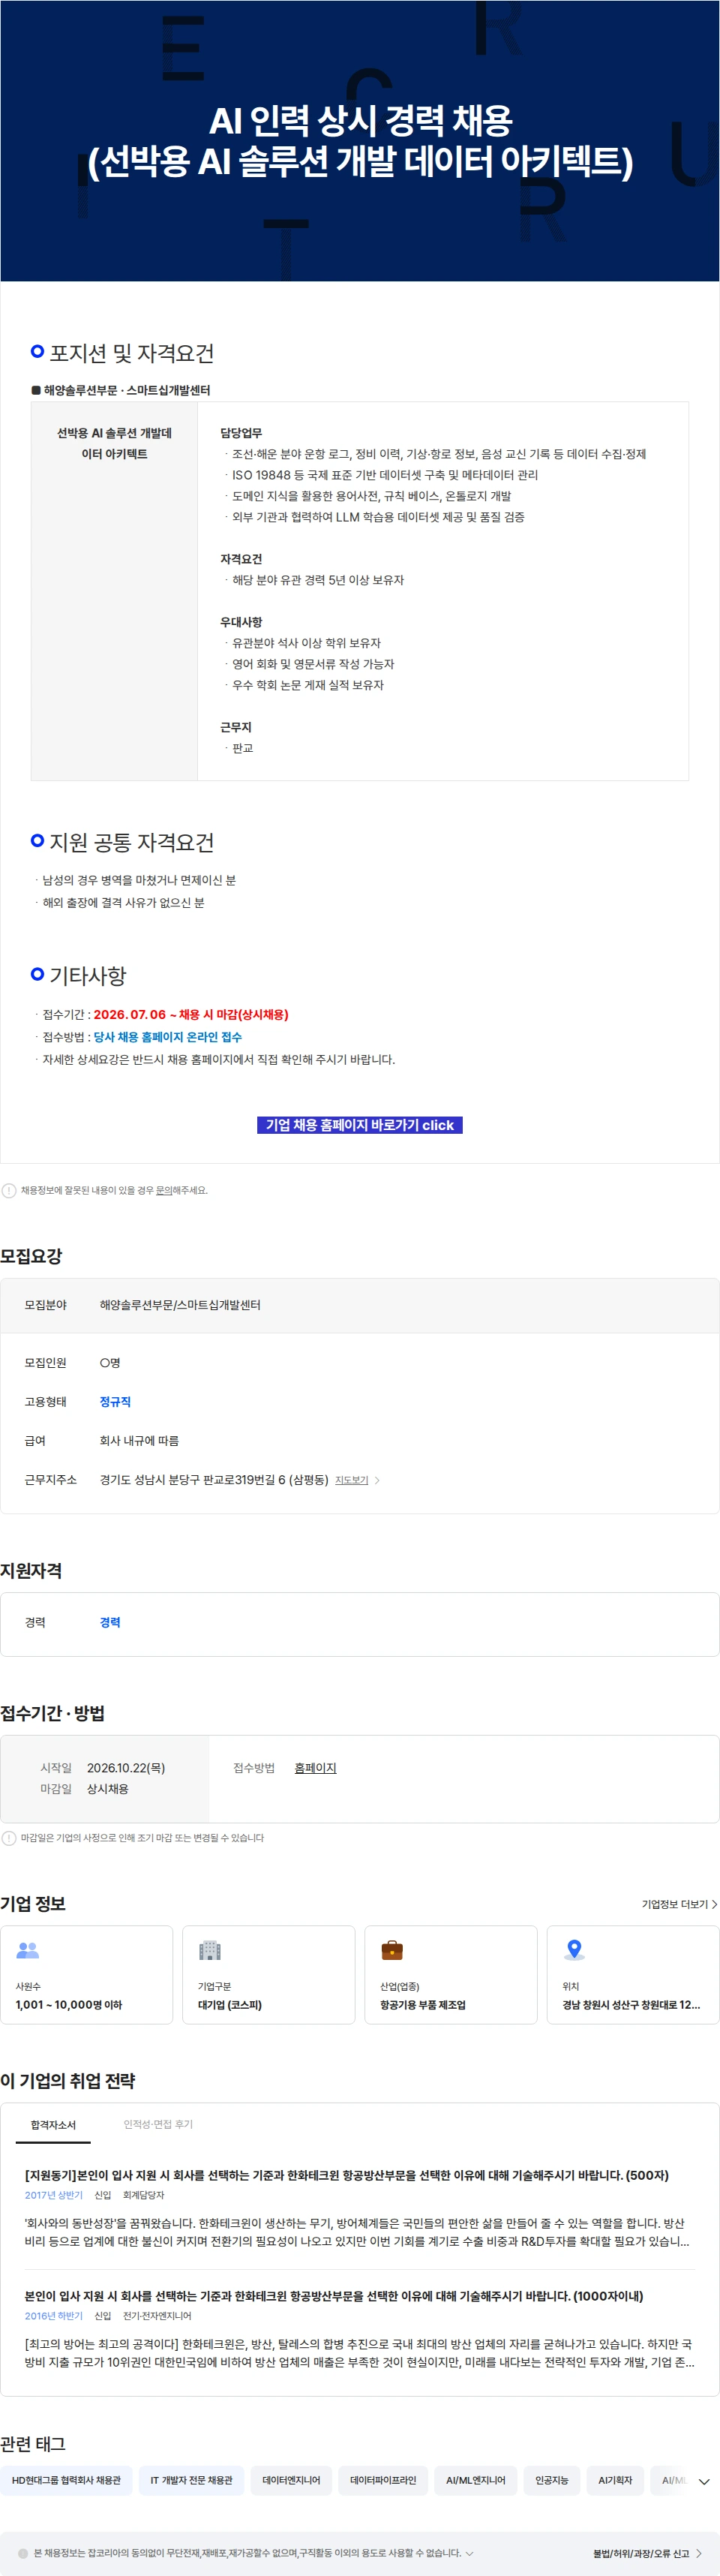Click the 산업(업종) briefcase icon
The image size is (720, 2576).
point(392,1950)
